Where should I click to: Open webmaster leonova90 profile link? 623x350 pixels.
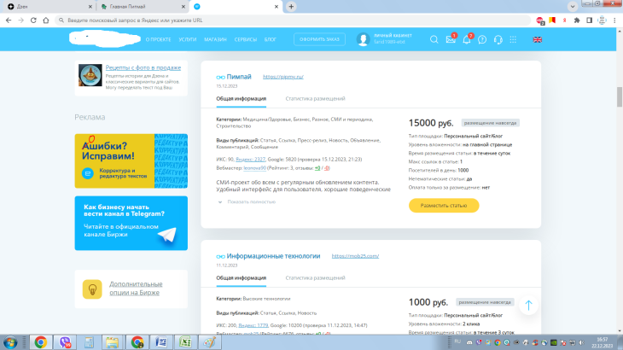(254, 168)
